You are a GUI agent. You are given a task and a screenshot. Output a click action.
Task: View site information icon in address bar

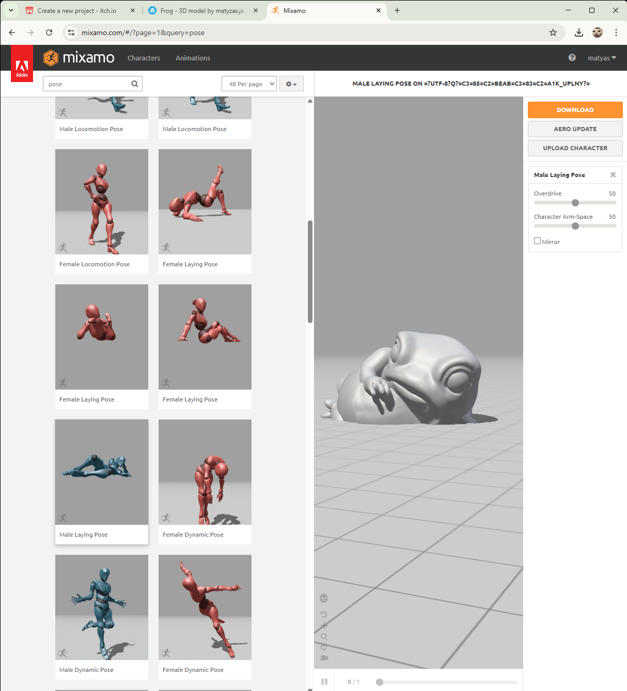click(x=71, y=33)
